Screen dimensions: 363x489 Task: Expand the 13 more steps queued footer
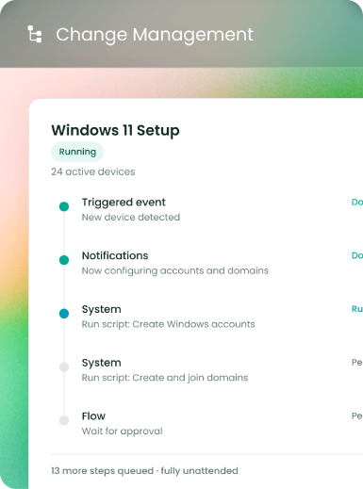coord(144,471)
